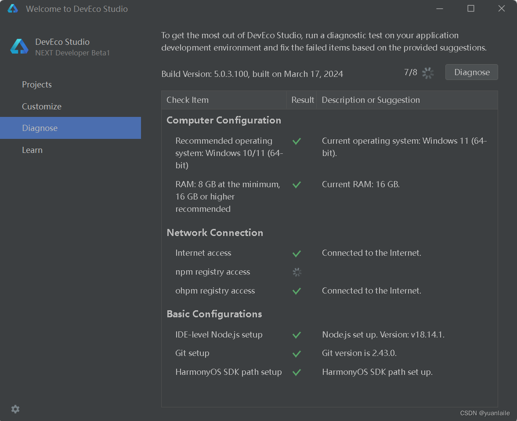The image size is (517, 421).
Task: Click the green check for Git setup
Action: pyautogui.click(x=296, y=354)
